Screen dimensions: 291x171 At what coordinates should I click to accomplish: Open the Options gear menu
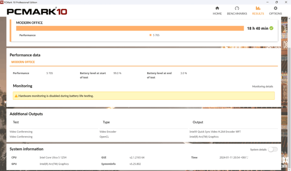tap(276, 11)
